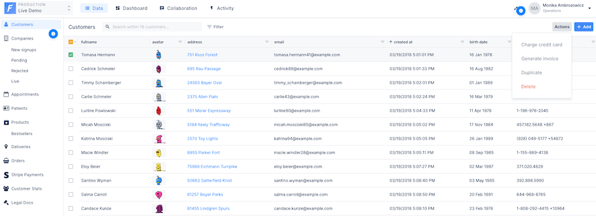Open the Pending segment
Image resolution: width=596 pixels, height=216 pixels.
(19, 61)
